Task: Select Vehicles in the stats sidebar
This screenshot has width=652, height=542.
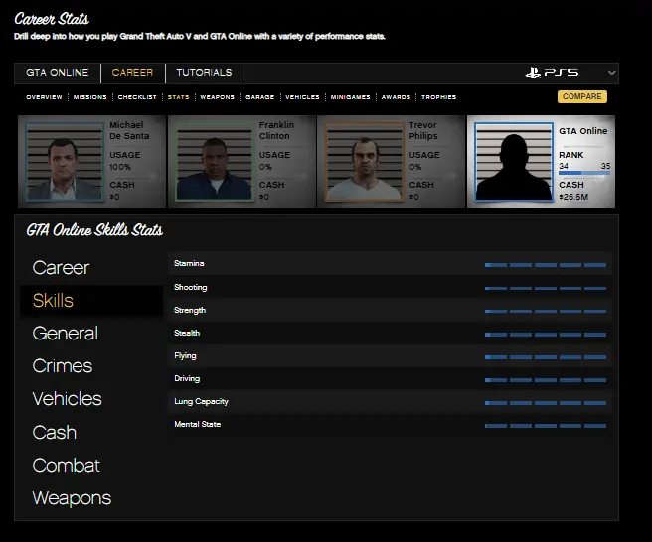Action: 67,399
